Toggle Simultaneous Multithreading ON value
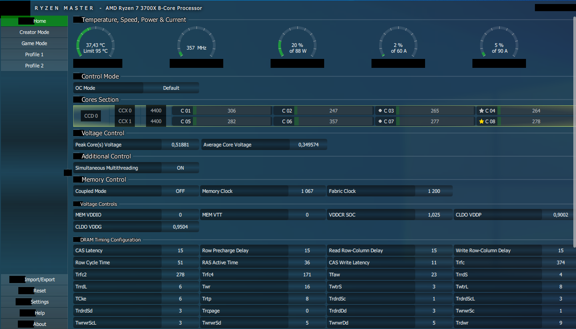576x329 pixels. click(x=180, y=168)
